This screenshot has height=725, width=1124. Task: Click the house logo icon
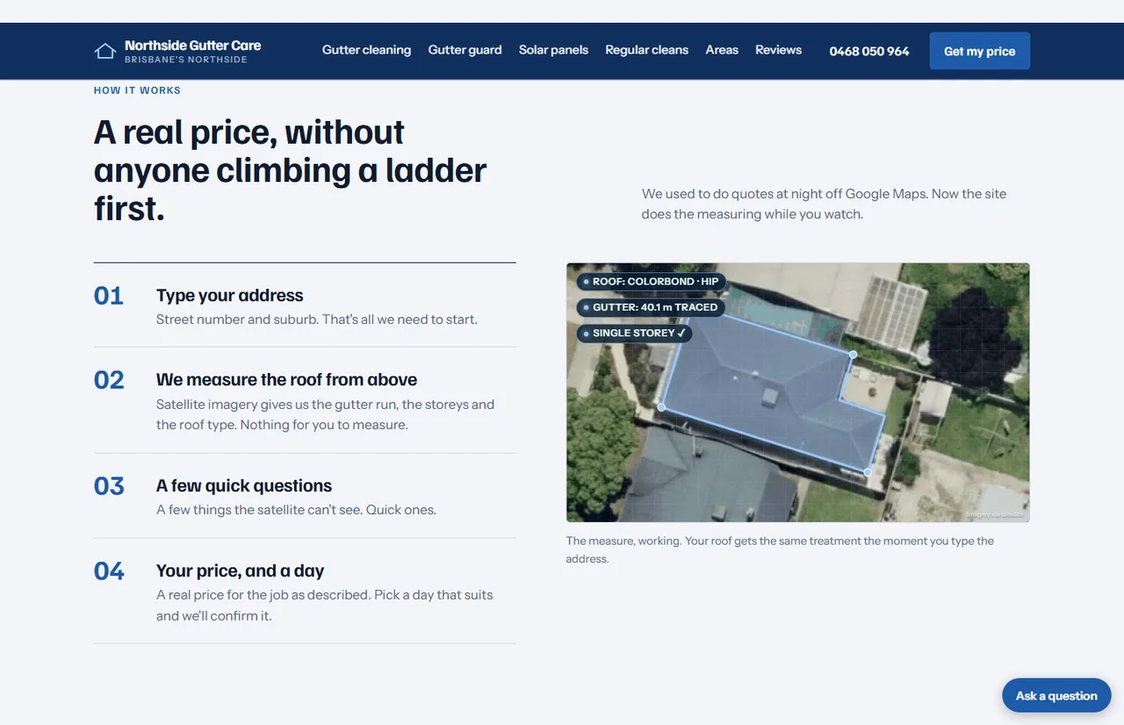[105, 51]
